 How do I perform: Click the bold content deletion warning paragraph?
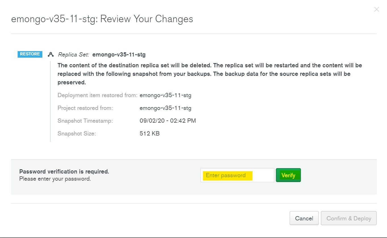click(210, 74)
